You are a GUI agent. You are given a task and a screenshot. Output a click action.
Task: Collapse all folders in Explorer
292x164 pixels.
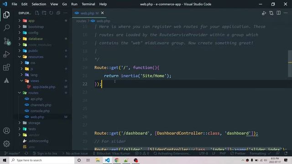tap(58, 13)
